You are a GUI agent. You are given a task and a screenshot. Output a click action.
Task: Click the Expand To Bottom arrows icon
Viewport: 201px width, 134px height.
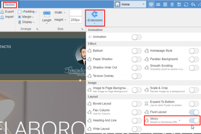point(146,104)
